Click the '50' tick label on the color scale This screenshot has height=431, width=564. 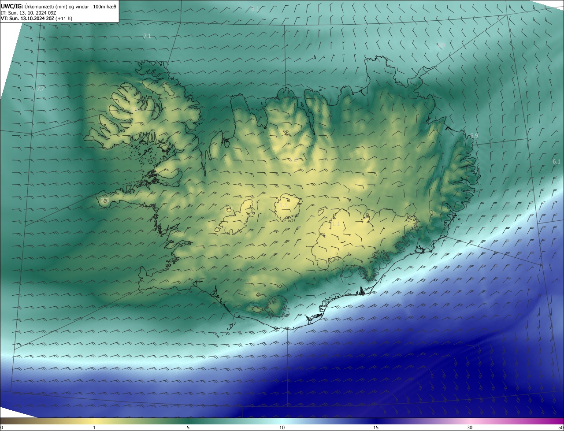(x=560, y=427)
